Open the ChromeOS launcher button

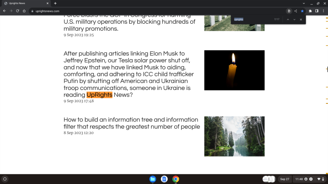click(5, 179)
